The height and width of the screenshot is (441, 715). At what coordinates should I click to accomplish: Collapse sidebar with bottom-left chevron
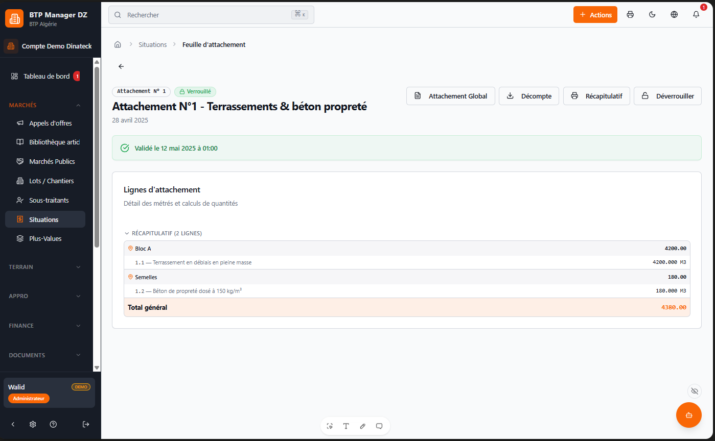[13, 424]
